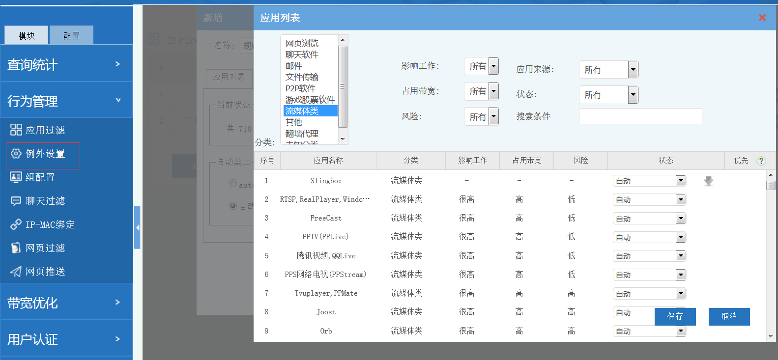This screenshot has width=778, height=360.
Task: Switch to the 配置 tab
Action: pyautogui.click(x=71, y=35)
